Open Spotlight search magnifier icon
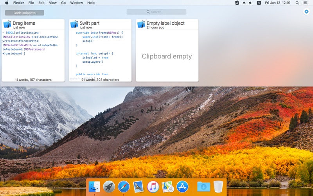313x196 pixels. tap(297, 3)
